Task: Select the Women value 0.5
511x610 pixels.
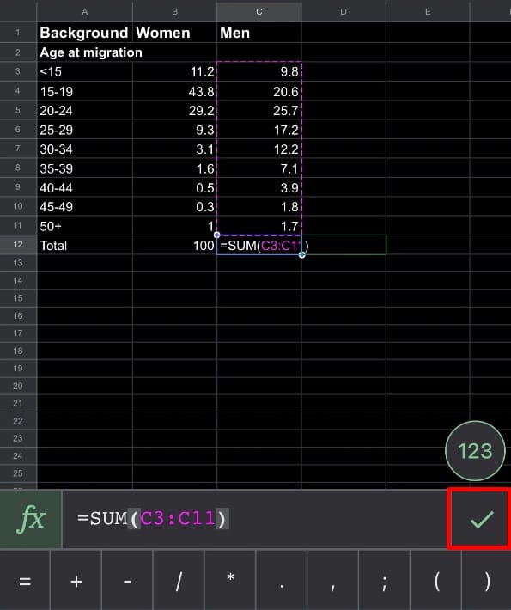Action: pyautogui.click(x=174, y=187)
